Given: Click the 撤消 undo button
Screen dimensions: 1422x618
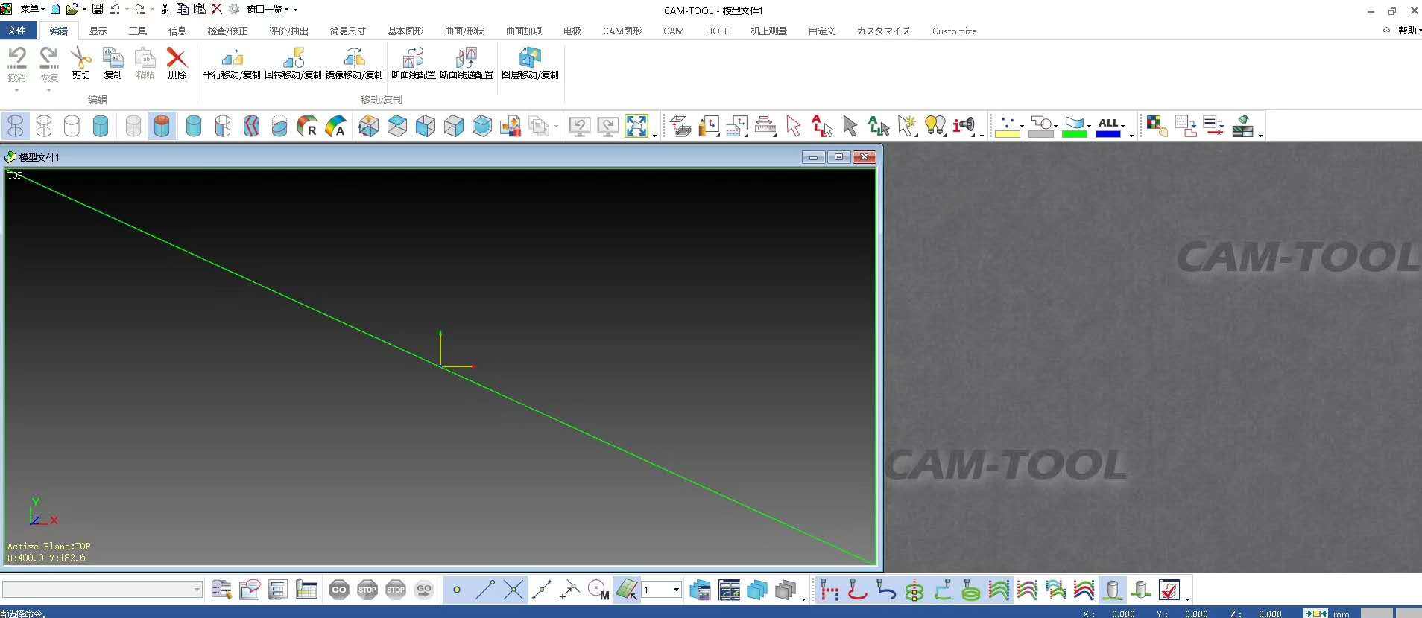Looking at the screenshot, I should pyautogui.click(x=16, y=63).
